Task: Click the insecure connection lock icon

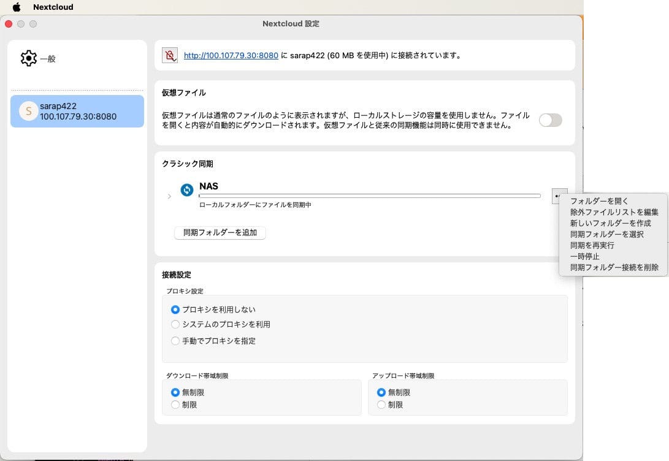Action: tap(170, 55)
